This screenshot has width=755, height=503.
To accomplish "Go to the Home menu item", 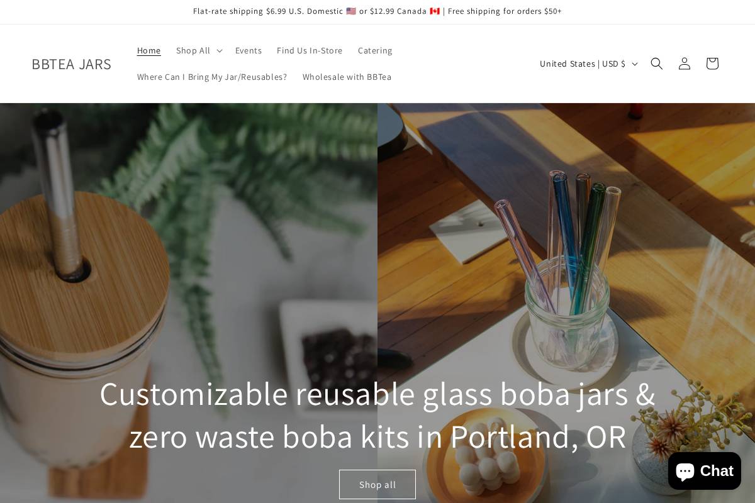I will (149, 50).
